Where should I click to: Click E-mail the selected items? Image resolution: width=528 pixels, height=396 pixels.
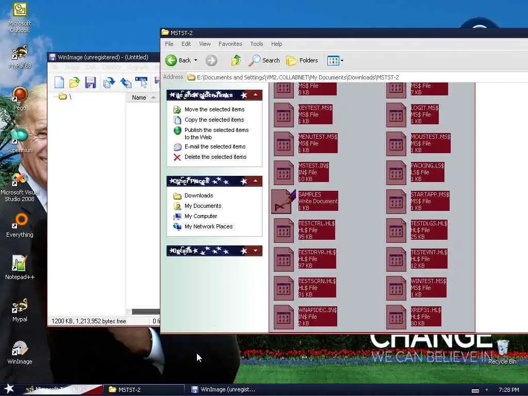click(x=215, y=146)
